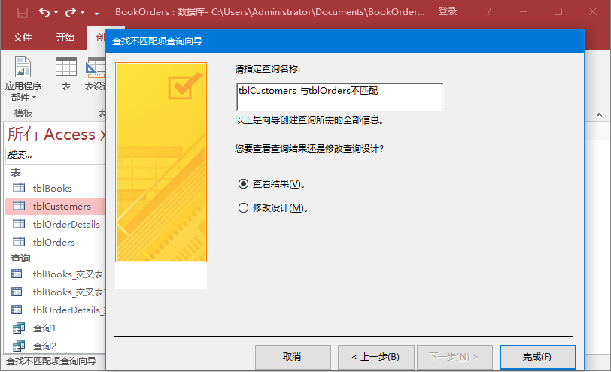Click the Save icon in the quick access toolbar
The width and height of the screenshot is (611, 372).
point(23,12)
